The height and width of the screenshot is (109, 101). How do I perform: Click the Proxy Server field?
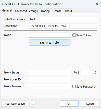(50, 72)
